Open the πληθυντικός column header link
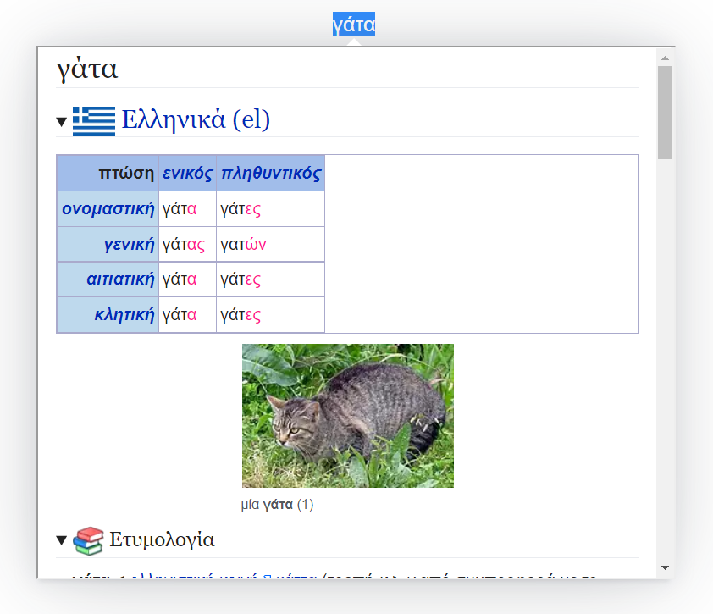The image size is (713, 614). [x=270, y=174]
